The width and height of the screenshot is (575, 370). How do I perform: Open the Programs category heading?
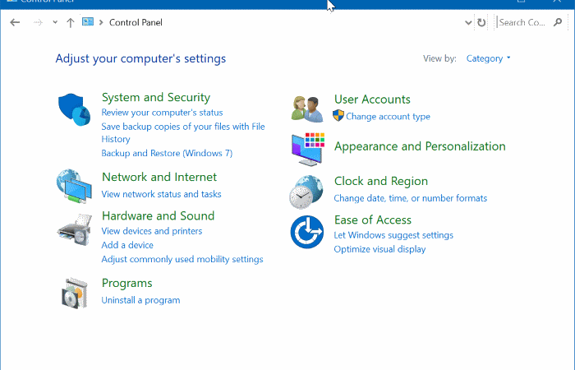(126, 284)
